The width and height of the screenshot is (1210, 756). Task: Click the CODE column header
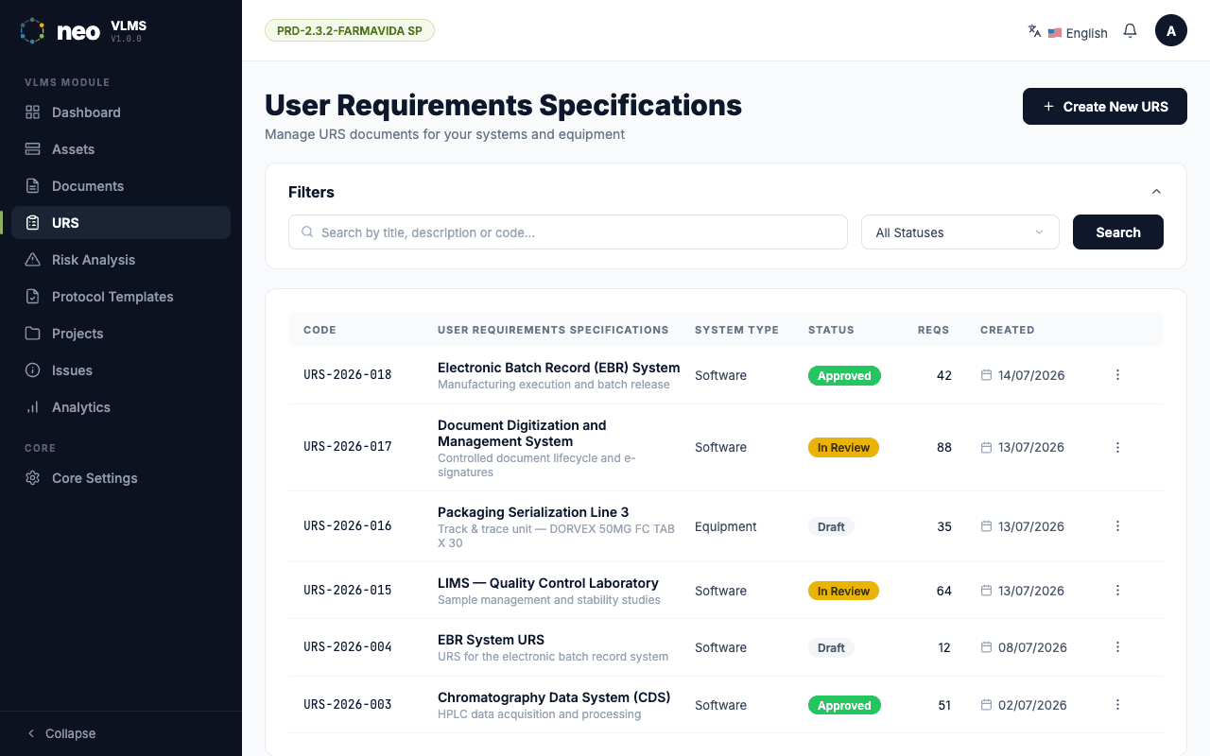point(320,330)
